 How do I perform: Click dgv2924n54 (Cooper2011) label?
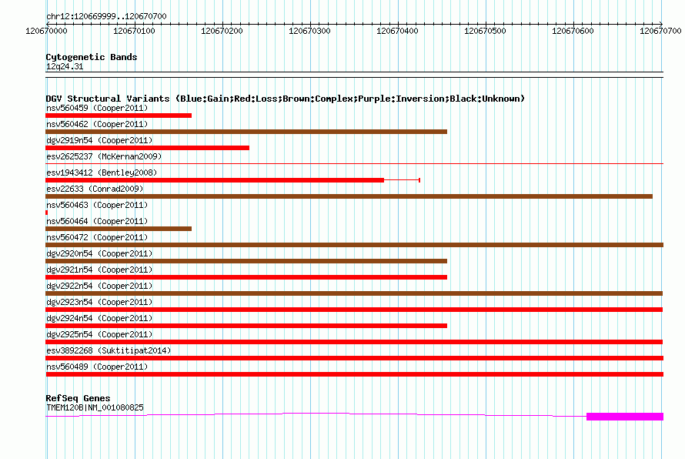99,318
